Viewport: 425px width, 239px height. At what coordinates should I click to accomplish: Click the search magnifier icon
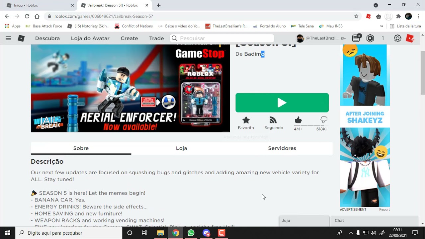coord(175,39)
